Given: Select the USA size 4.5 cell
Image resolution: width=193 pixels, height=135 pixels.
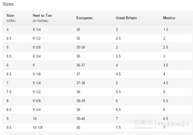Looking at the screenshot, I should 9,38.
